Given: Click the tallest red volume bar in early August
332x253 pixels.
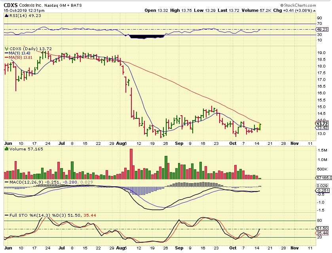Looking at the screenshot, I should point(131,164).
